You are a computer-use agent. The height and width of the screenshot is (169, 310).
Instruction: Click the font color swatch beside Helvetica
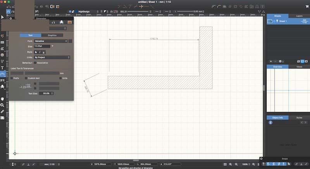70,41
